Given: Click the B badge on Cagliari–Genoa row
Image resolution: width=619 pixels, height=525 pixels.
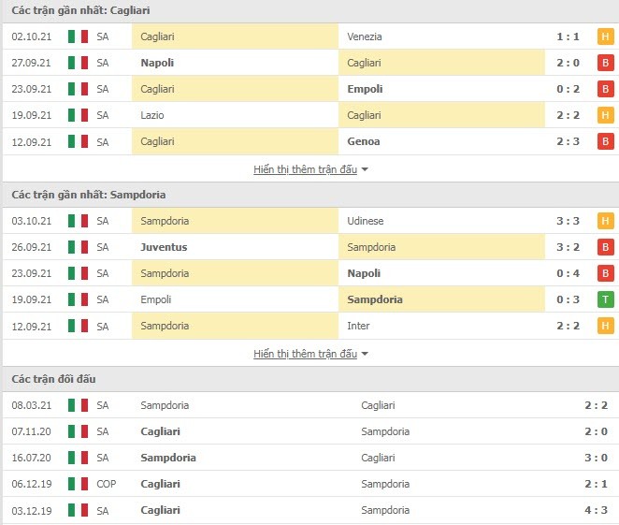Looking at the screenshot, I should coord(605,141).
